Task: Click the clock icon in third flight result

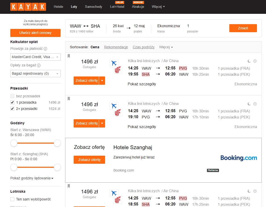Action: click(x=255, y=191)
